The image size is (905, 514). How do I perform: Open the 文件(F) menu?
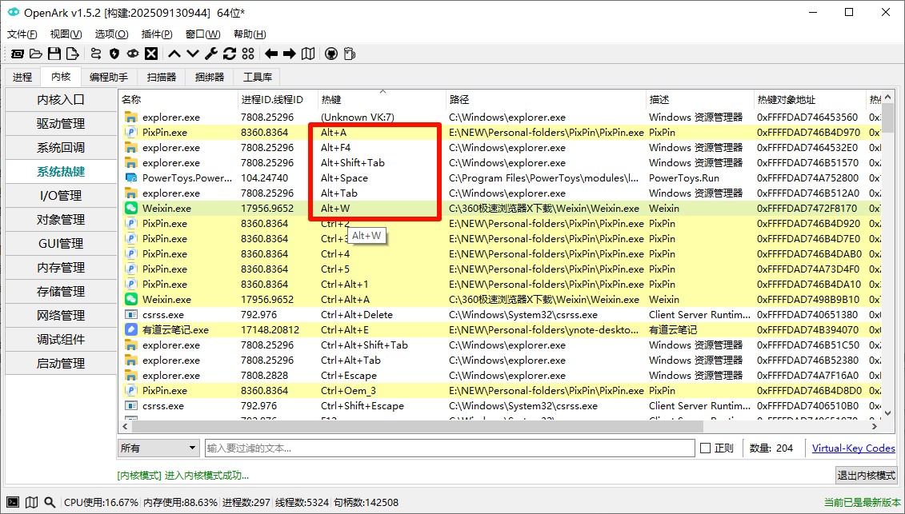pyautogui.click(x=22, y=34)
